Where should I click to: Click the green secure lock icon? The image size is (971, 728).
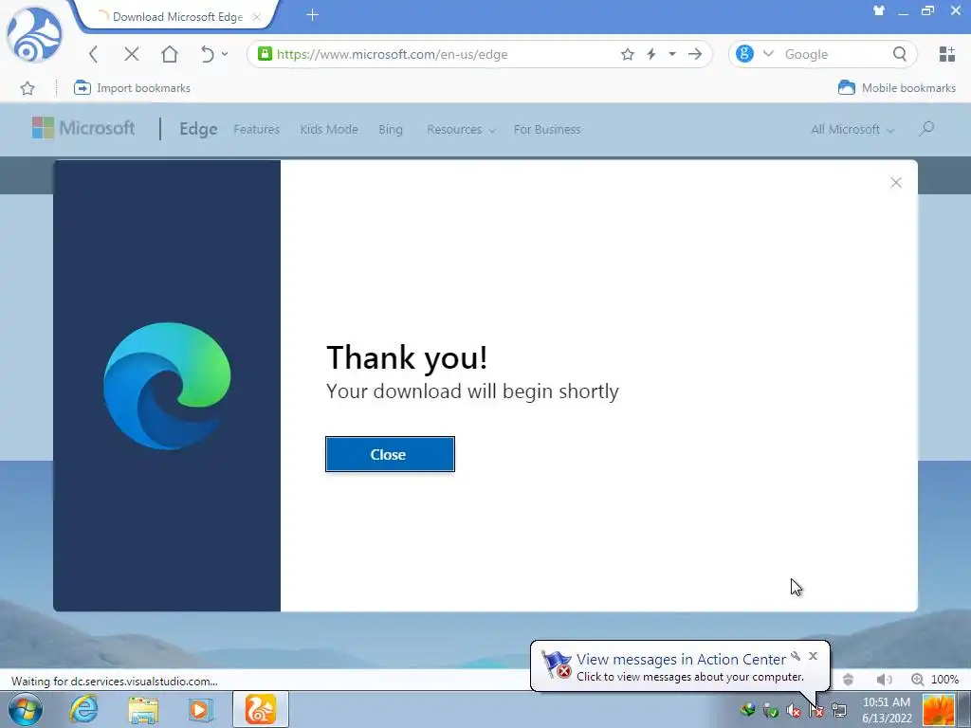point(265,54)
